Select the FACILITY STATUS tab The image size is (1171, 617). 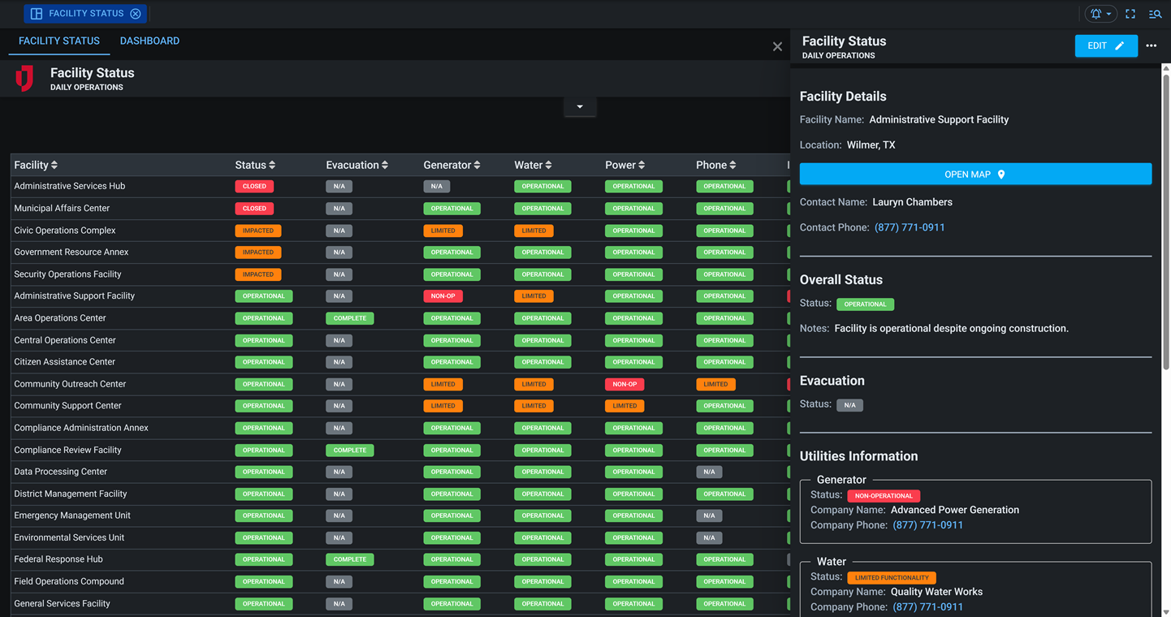coord(58,41)
